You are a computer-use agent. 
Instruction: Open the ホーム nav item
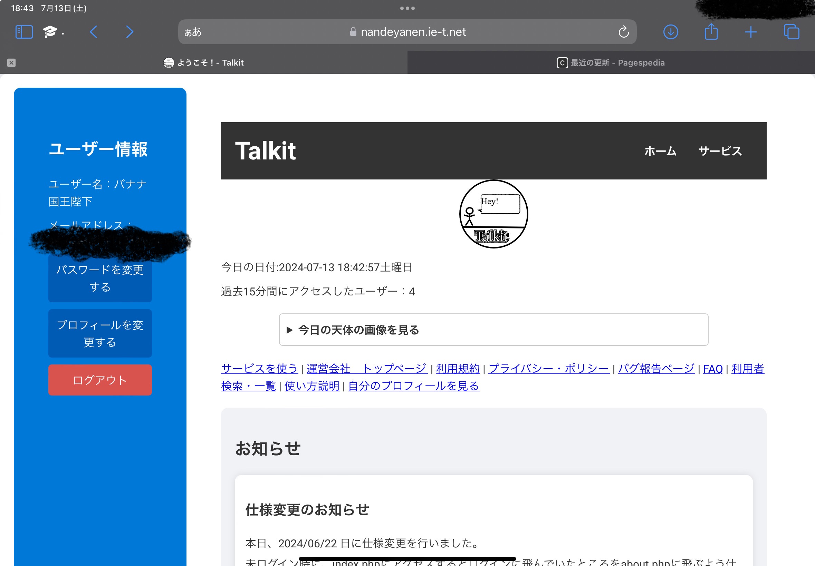660,151
